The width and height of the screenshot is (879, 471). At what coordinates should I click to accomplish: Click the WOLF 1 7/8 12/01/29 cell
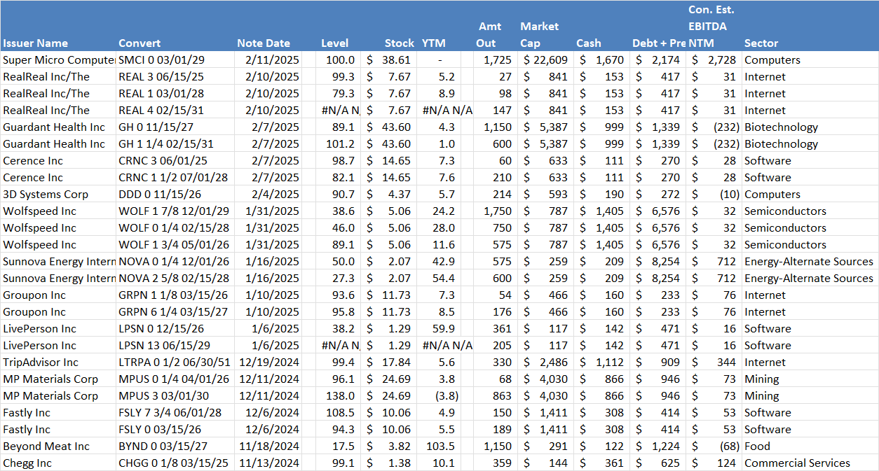click(x=174, y=211)
